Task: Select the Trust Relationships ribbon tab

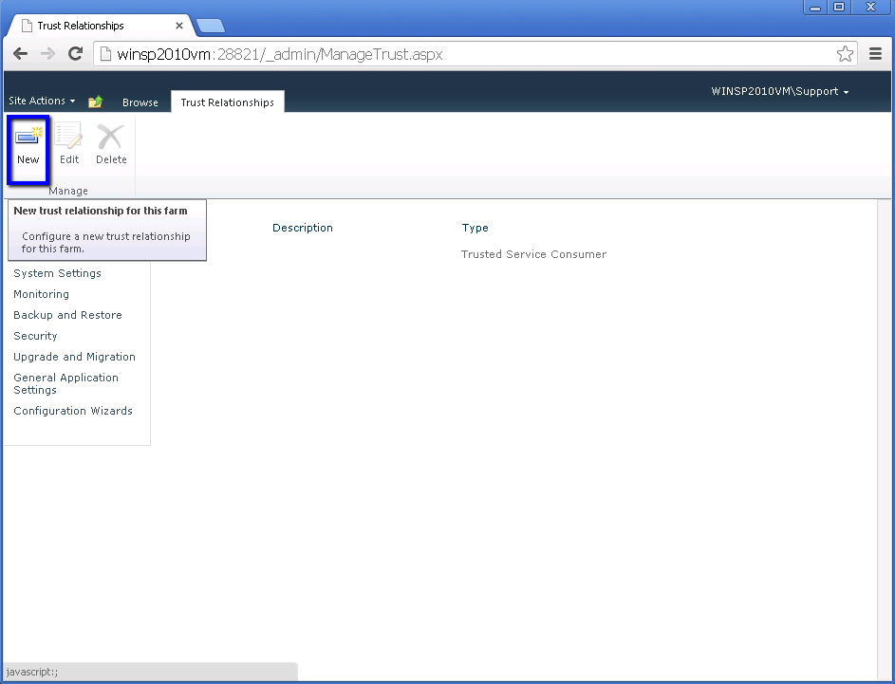Action: point(227,102)
